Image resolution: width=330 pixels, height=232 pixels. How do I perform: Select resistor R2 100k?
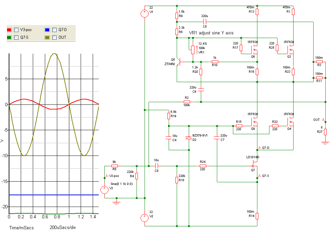tap(187, 102)
